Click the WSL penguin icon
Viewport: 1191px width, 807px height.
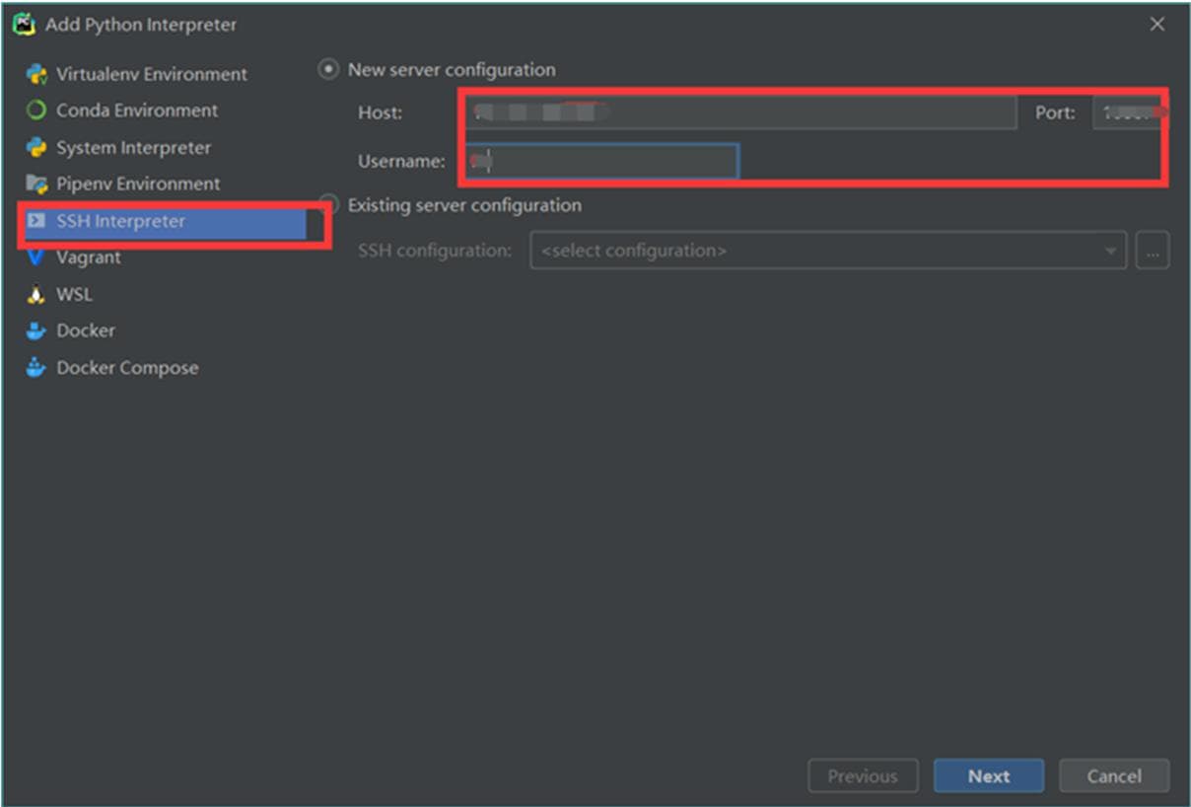point(36,295)
